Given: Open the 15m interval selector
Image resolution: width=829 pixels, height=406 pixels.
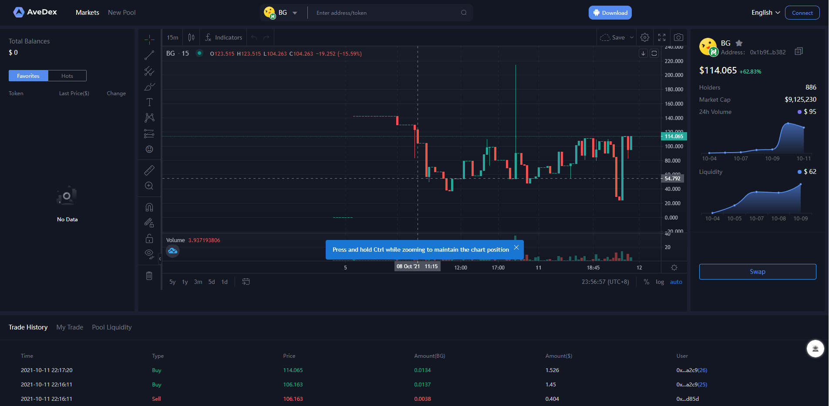Looking at the screenshot, I should tap(172, 37).
